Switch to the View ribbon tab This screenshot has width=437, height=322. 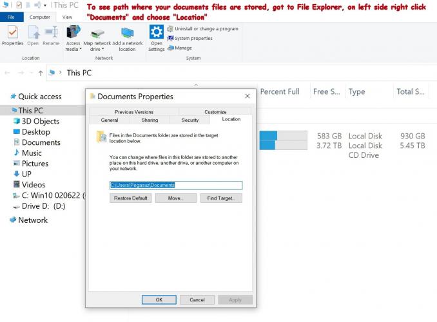pyautogui.click(x=67, y=17)
